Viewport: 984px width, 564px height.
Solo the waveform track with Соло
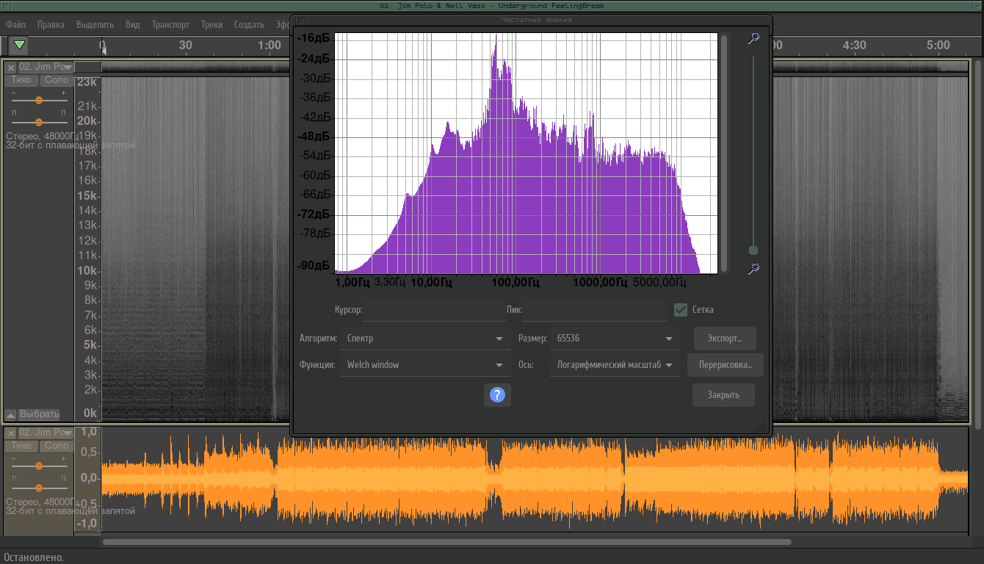point(57,446)
